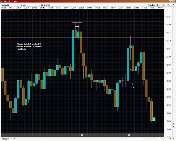This screenshot has height=141, width=176.
Task: Click the 08:15 time axis label
Action: [74, 8]
